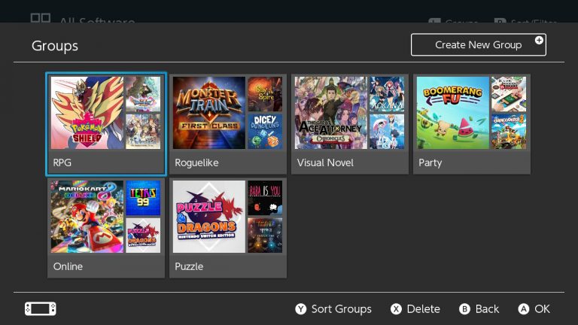Viewport: 578px width, 325px height.
Task: Open the Visual Novel group
Action: pos(350,124)
